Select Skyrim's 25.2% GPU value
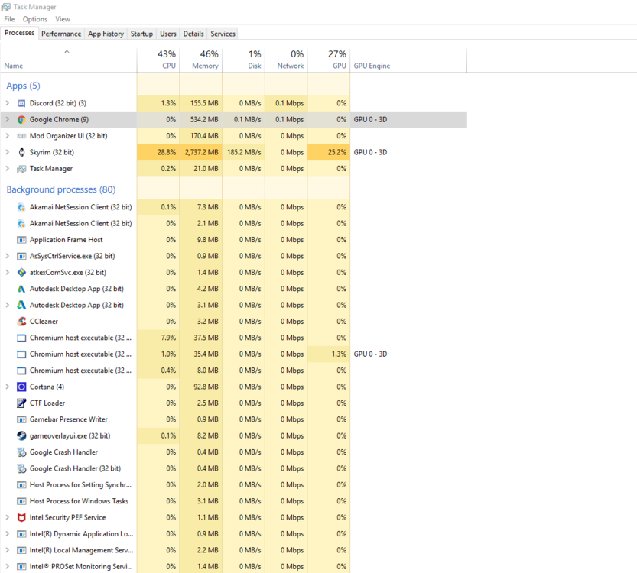The height and width of the screenshot is (573, 637). (329, 152)
